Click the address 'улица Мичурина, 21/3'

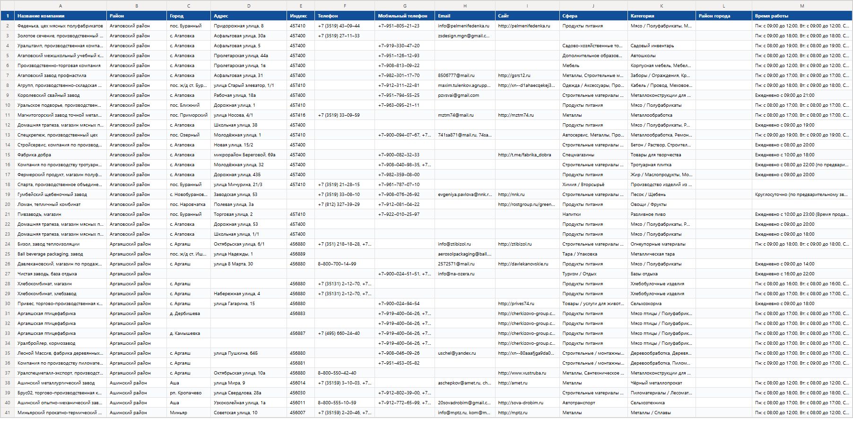coord(249,185)
